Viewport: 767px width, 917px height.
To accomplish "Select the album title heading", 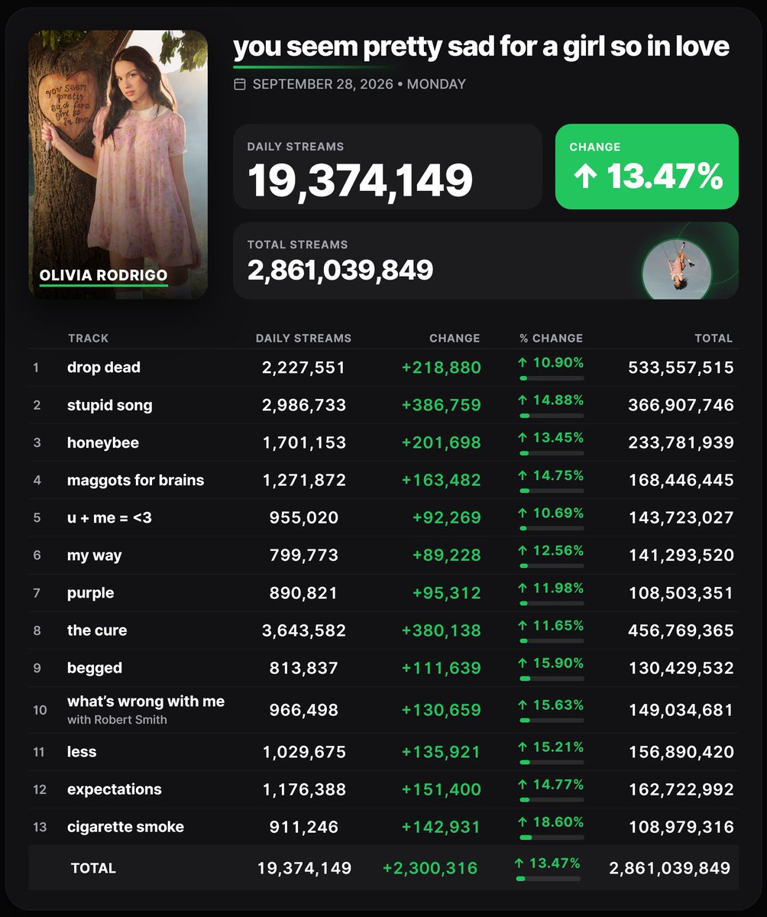I will [481, 47].
